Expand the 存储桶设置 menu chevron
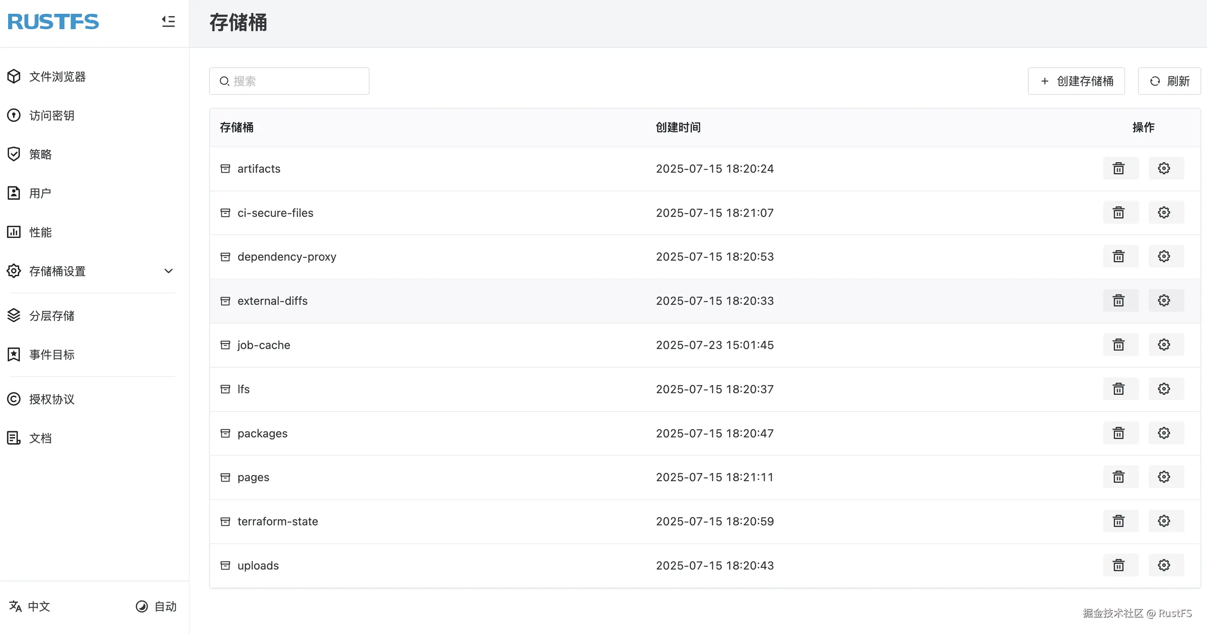 coord(168,271)
